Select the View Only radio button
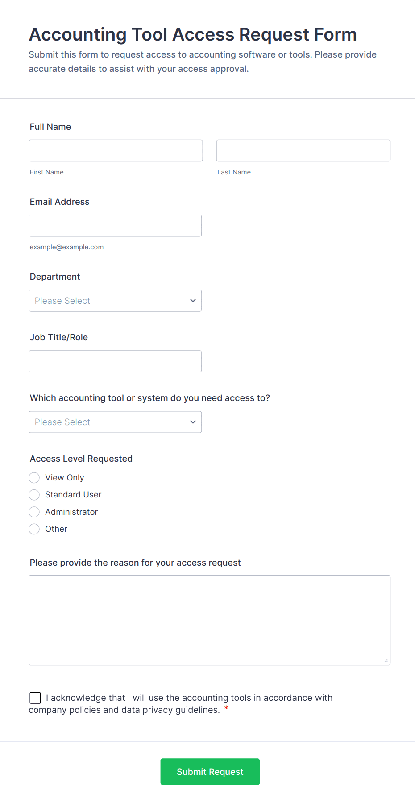 [x=34, y=478]
